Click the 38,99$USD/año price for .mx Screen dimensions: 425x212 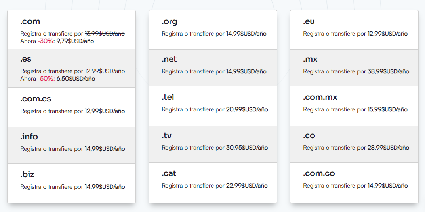(388, 71)
